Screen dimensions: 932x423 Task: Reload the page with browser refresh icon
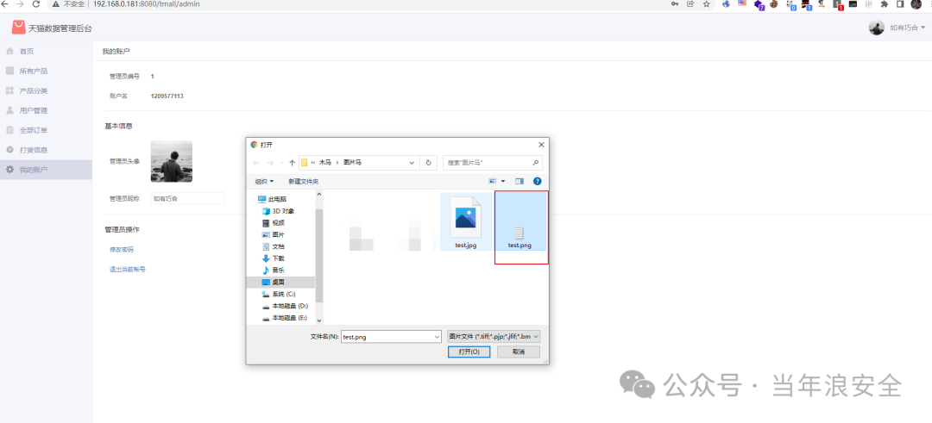coord(35,4)
